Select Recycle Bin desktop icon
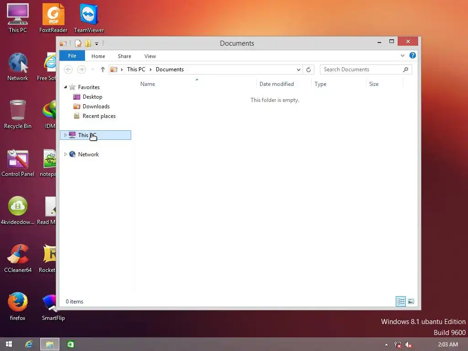Viewport: 468px width, 351px height. point(18,114)
